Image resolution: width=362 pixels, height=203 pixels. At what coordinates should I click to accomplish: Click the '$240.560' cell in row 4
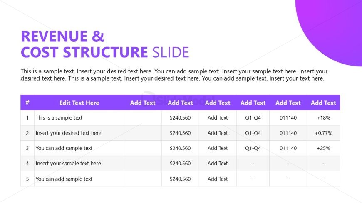(180, 164)
